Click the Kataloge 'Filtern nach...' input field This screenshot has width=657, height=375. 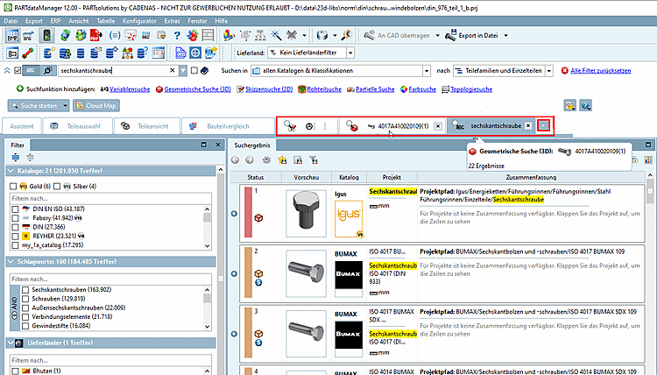[x=111, y=198]
